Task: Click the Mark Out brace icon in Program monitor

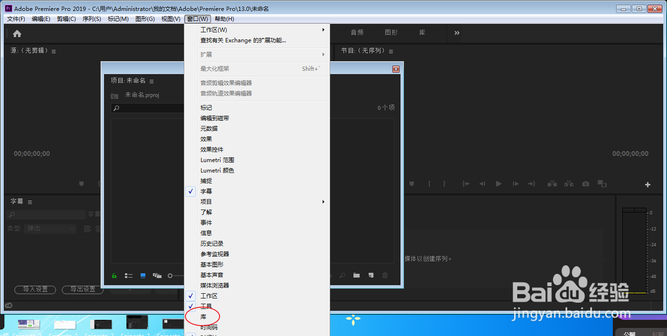Action: [x=445, y=183]
